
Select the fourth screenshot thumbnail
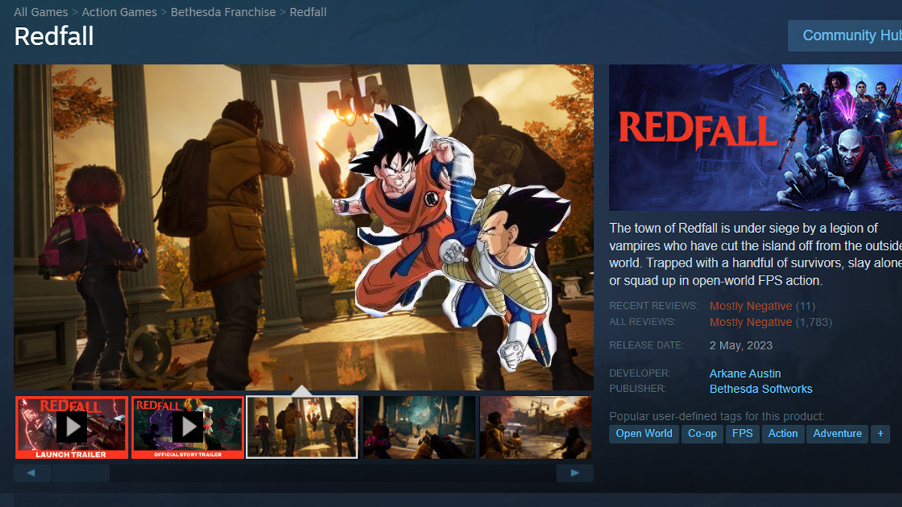(x=419, y=427)
